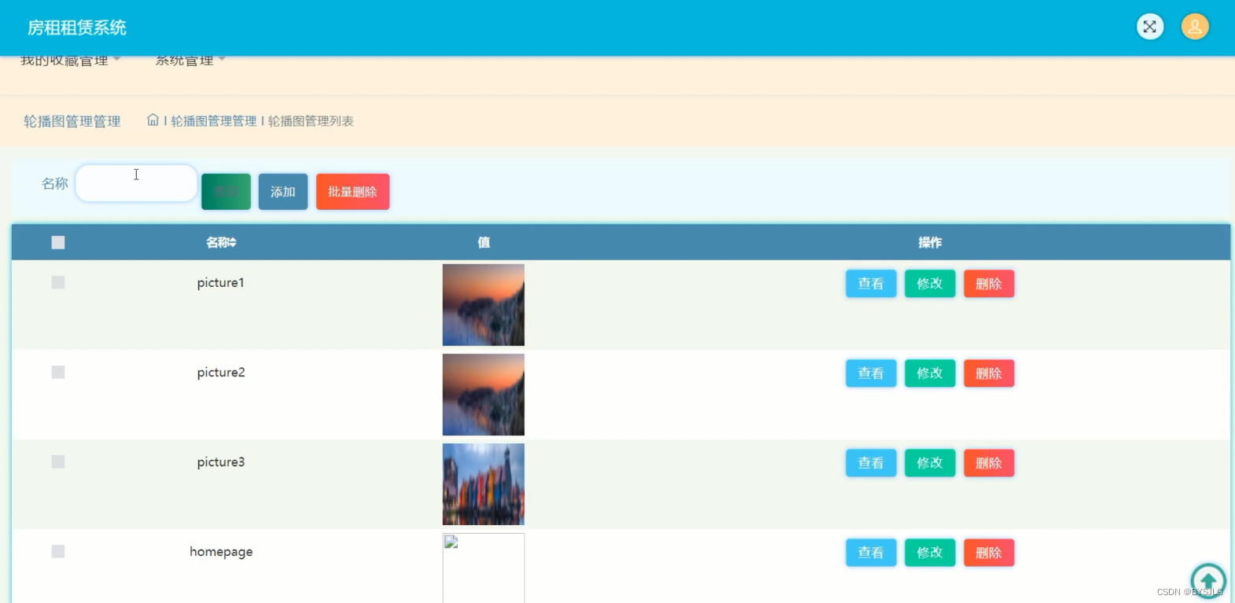Screen dimensions: 1235x603
Task: Select the homepage name cell
Action: pyautogui.click(x=221, y=552)
